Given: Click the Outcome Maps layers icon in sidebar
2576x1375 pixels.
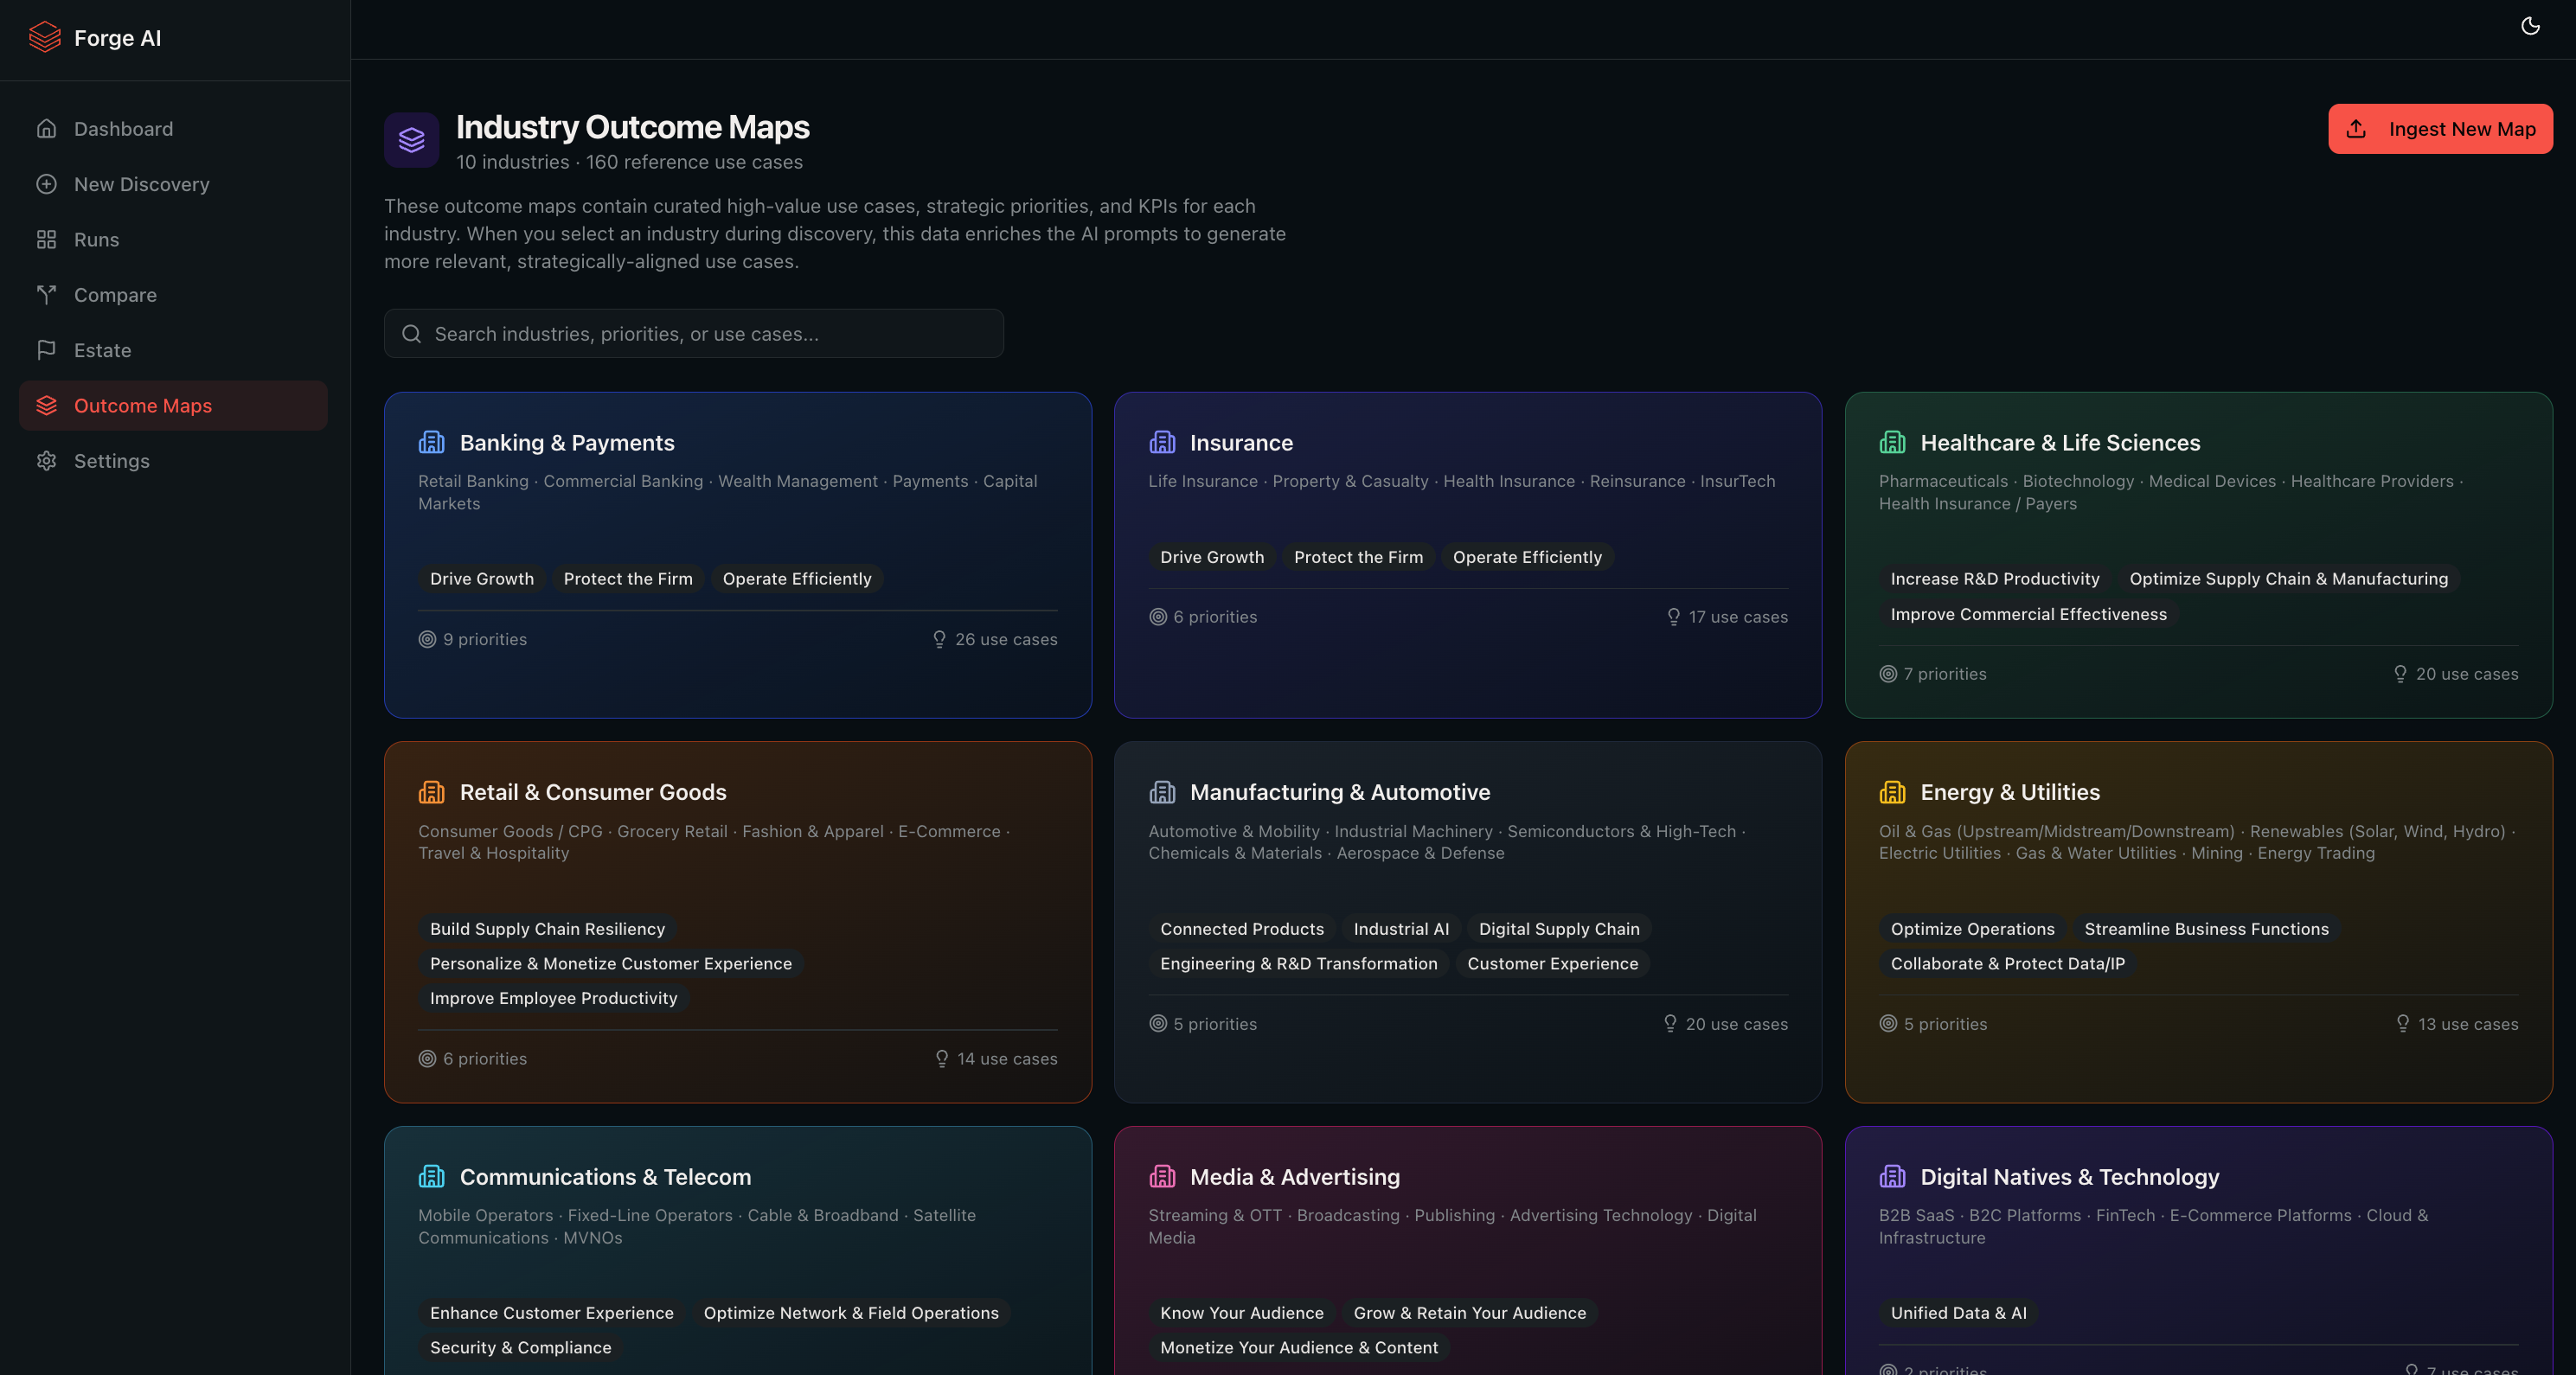Looking at the screenshot, I should tap(46, 406).
